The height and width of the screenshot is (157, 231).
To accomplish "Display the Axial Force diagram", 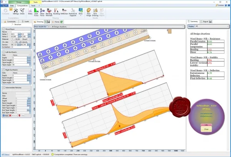I will click(x=36, y=12).
